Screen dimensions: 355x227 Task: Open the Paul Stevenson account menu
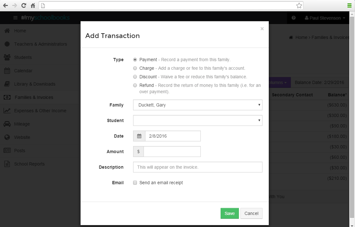(324, 18)
